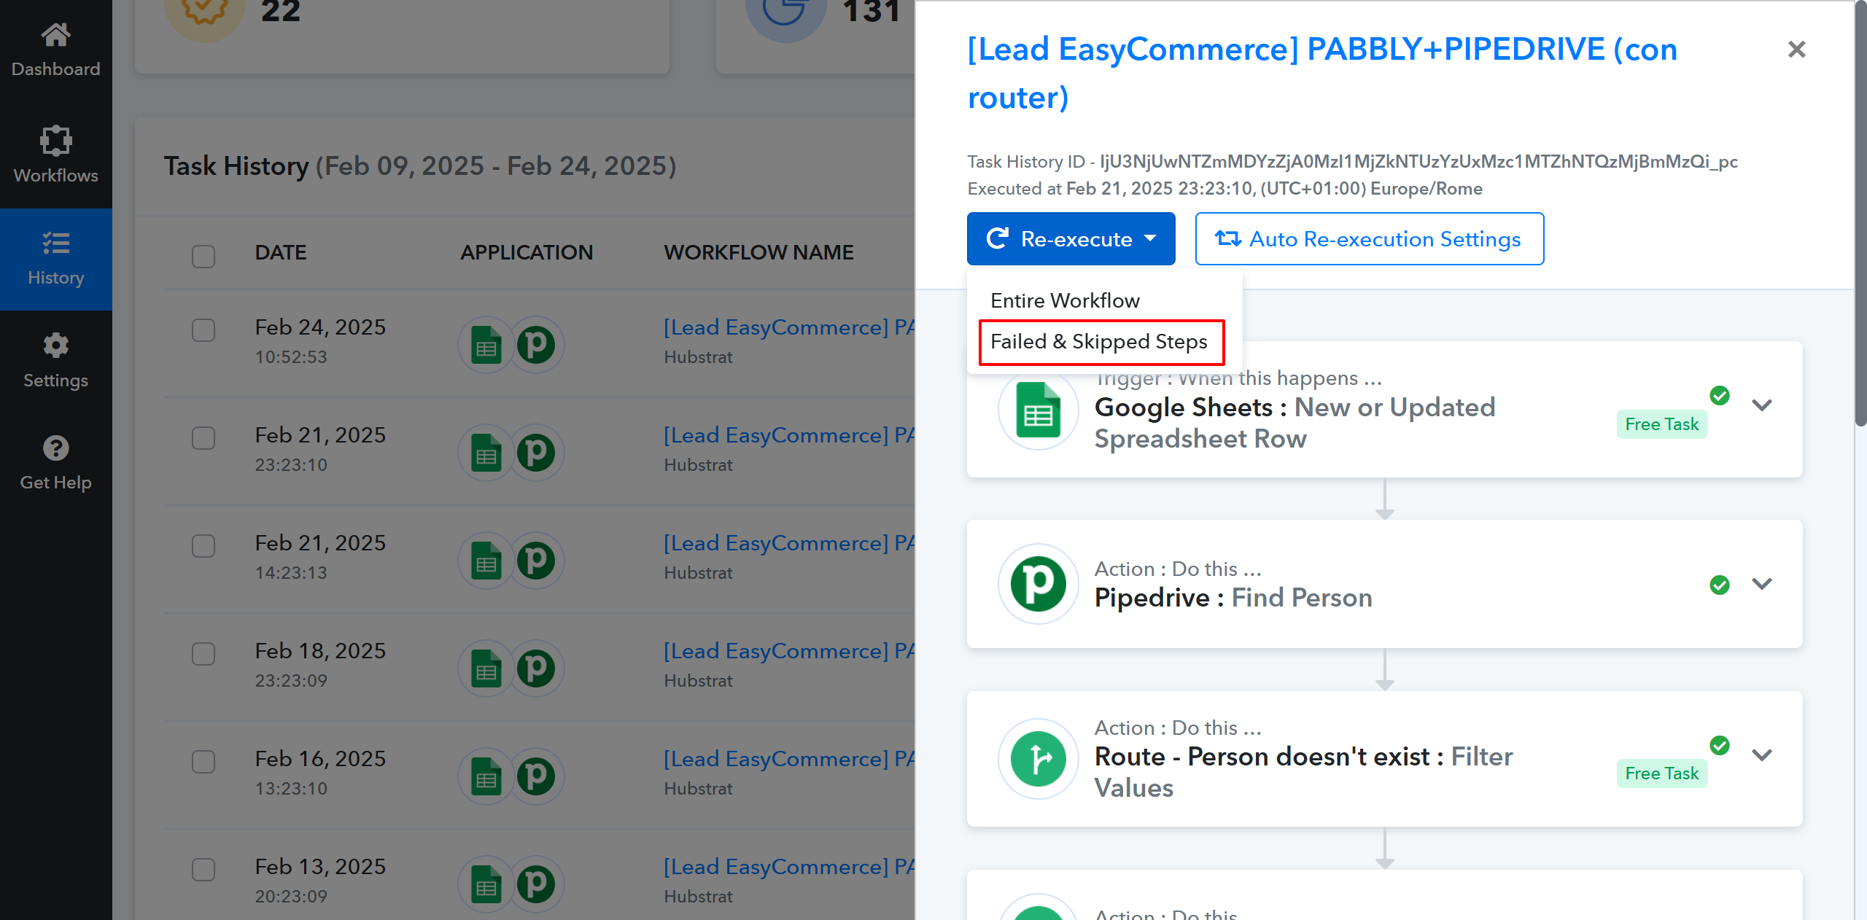Screen dimensions: 1867x920
Task: Click the Free Task badge on Google Sheets step
Action: (x=1661, y=424)
